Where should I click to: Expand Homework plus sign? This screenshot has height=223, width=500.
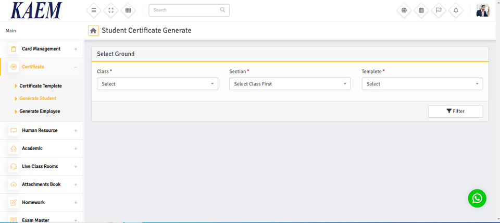76,203
